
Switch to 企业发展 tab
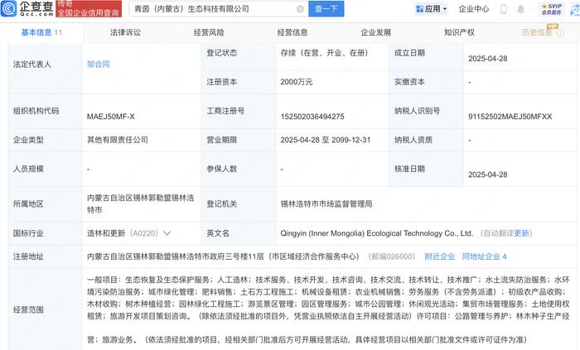pyautogui.click(x=376, y=32)
